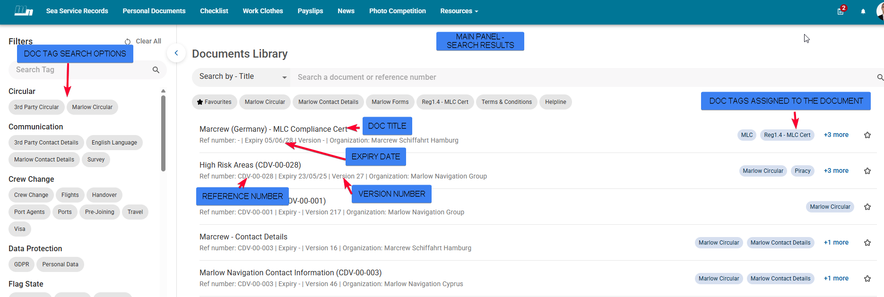Filter by 3rd Party Contact Details tag
The height and width of the screenshot is (297, 884).
[x=46, y=143]
